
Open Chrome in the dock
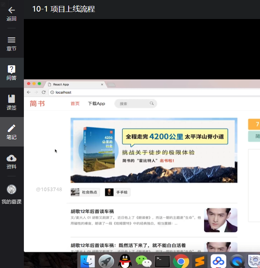coord(181,261)
